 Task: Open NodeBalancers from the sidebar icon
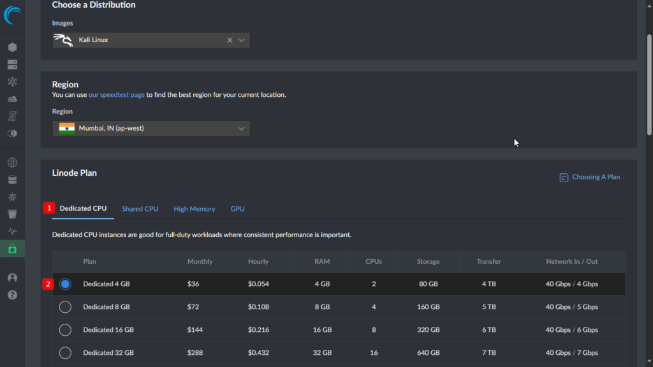pyautogui.click(x=13, y=82)
